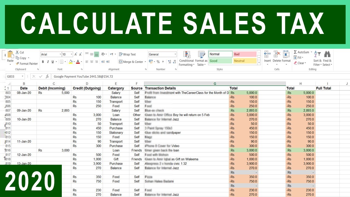Align text right
The image size is (350, 197).
point(97,62)
